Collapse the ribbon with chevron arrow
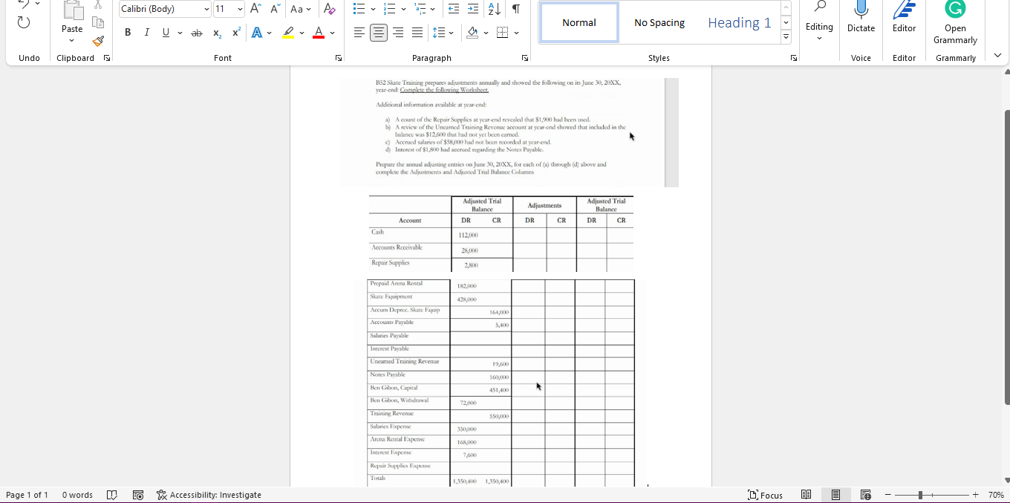 pyautogui.click(x=997, y=55)
